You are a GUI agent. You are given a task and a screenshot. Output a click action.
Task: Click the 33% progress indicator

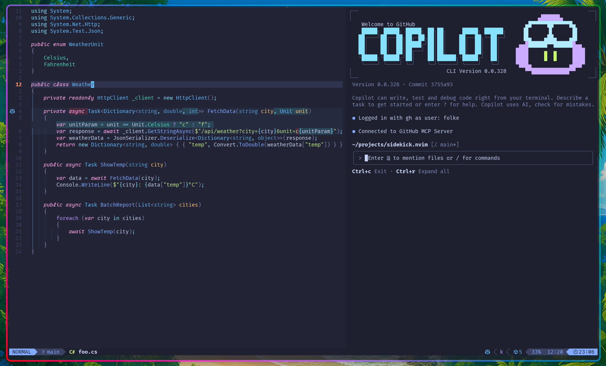tap(536, 352)
